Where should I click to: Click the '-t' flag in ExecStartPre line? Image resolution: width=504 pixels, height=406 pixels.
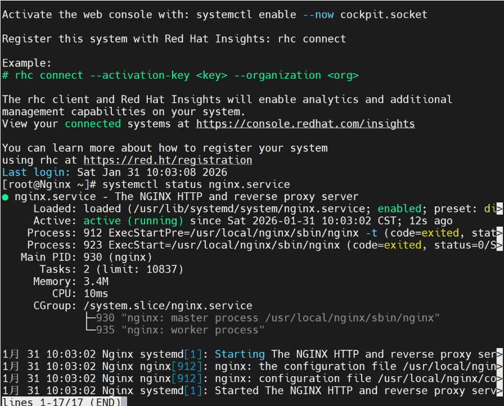(371, 233)
